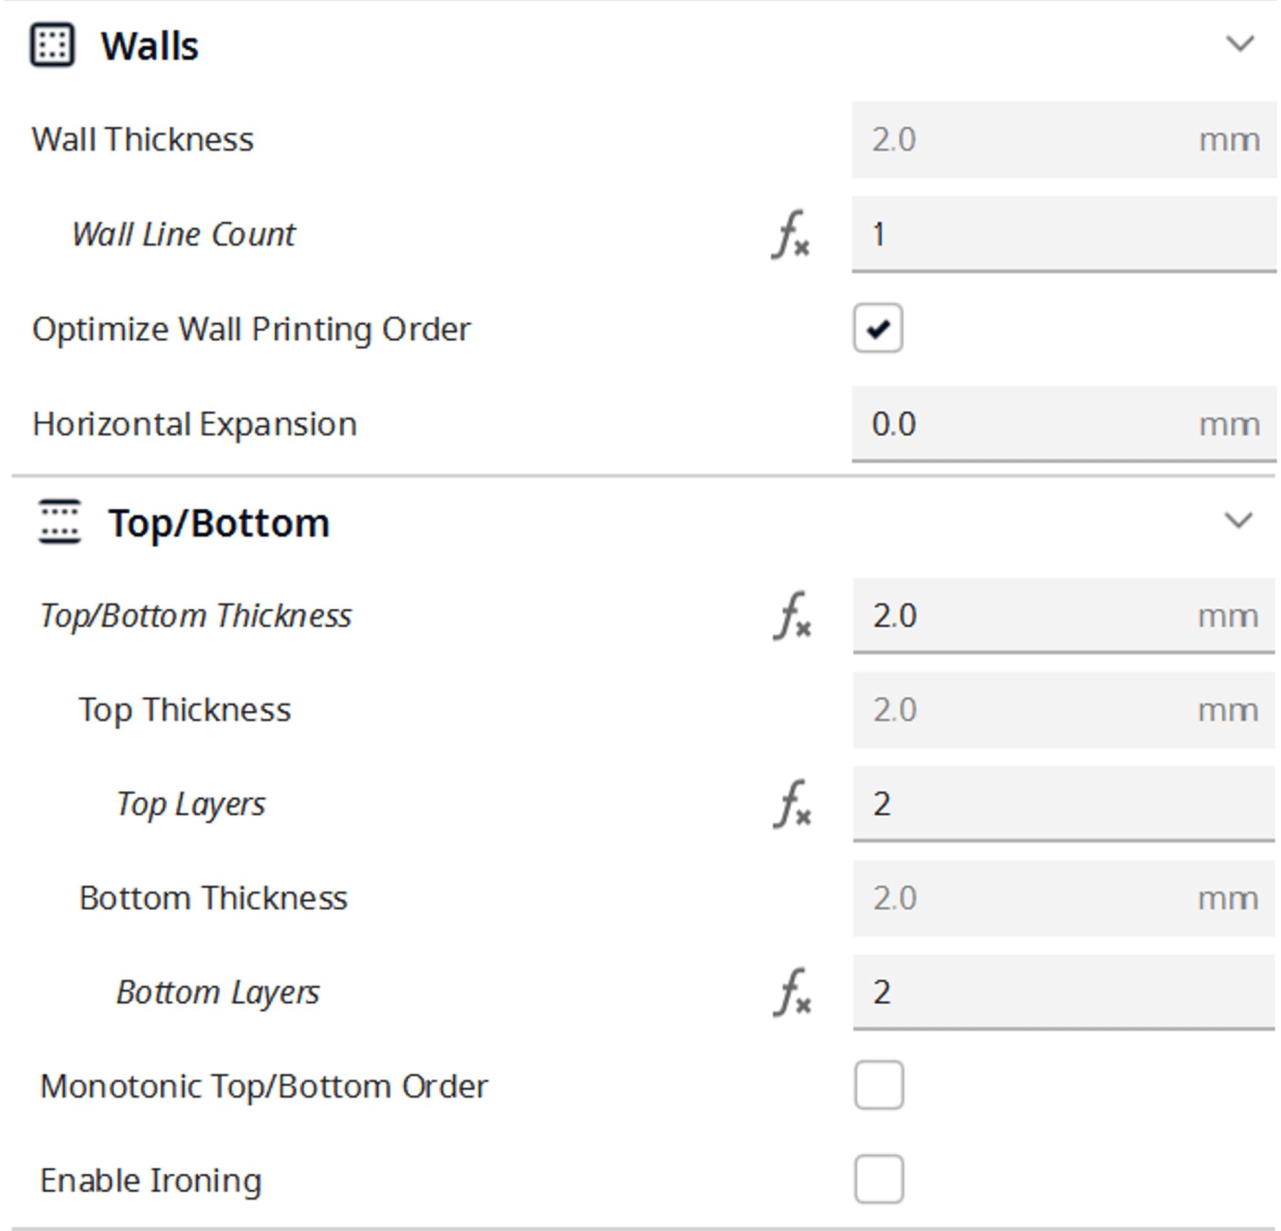Edit the Horizontal Expansion value field

[x=1033, y=424]
